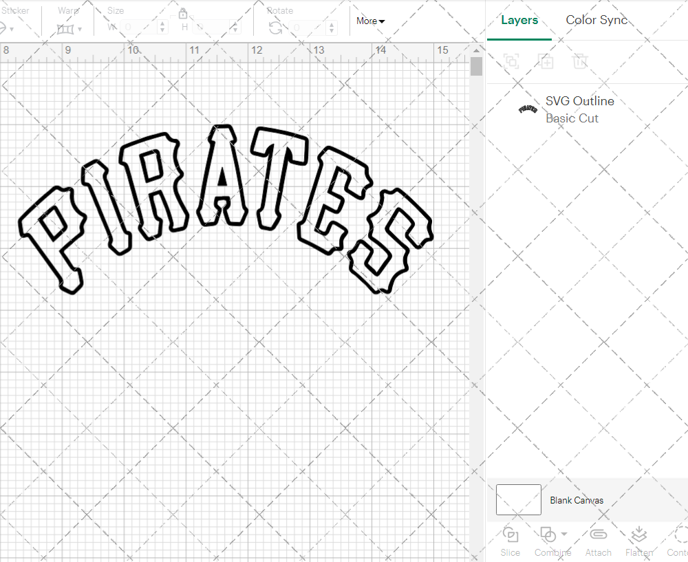Screen dimensions: 688x562
Task: Click the height field stepper arrows
Action: [x=235, y=28]
